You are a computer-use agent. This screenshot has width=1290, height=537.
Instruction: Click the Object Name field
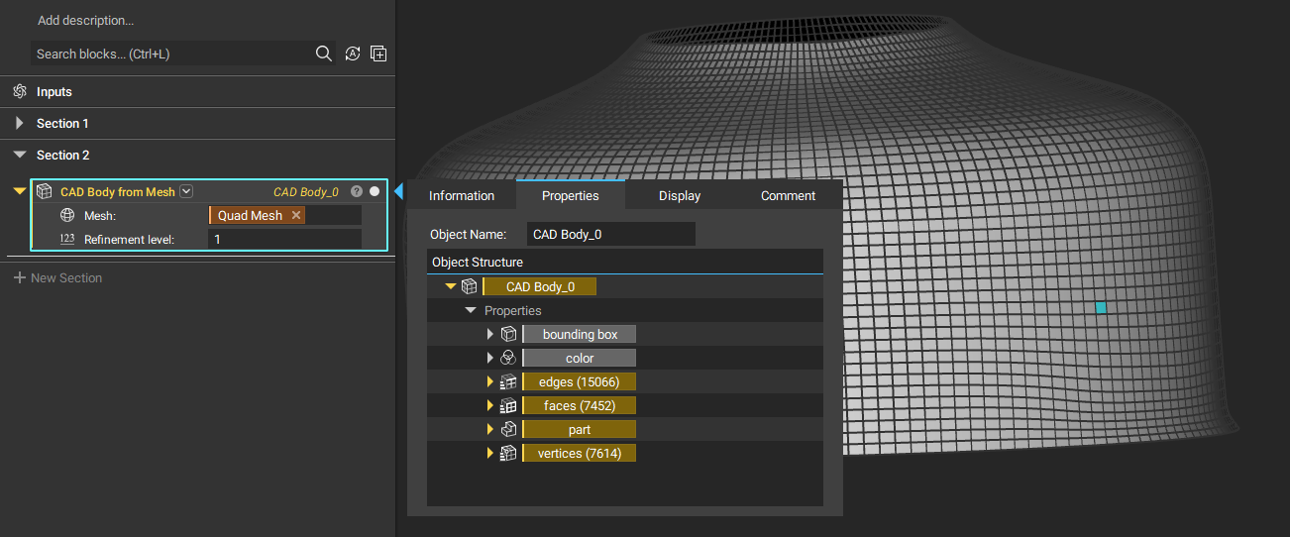pyautogui.click(x=611, y=234)
